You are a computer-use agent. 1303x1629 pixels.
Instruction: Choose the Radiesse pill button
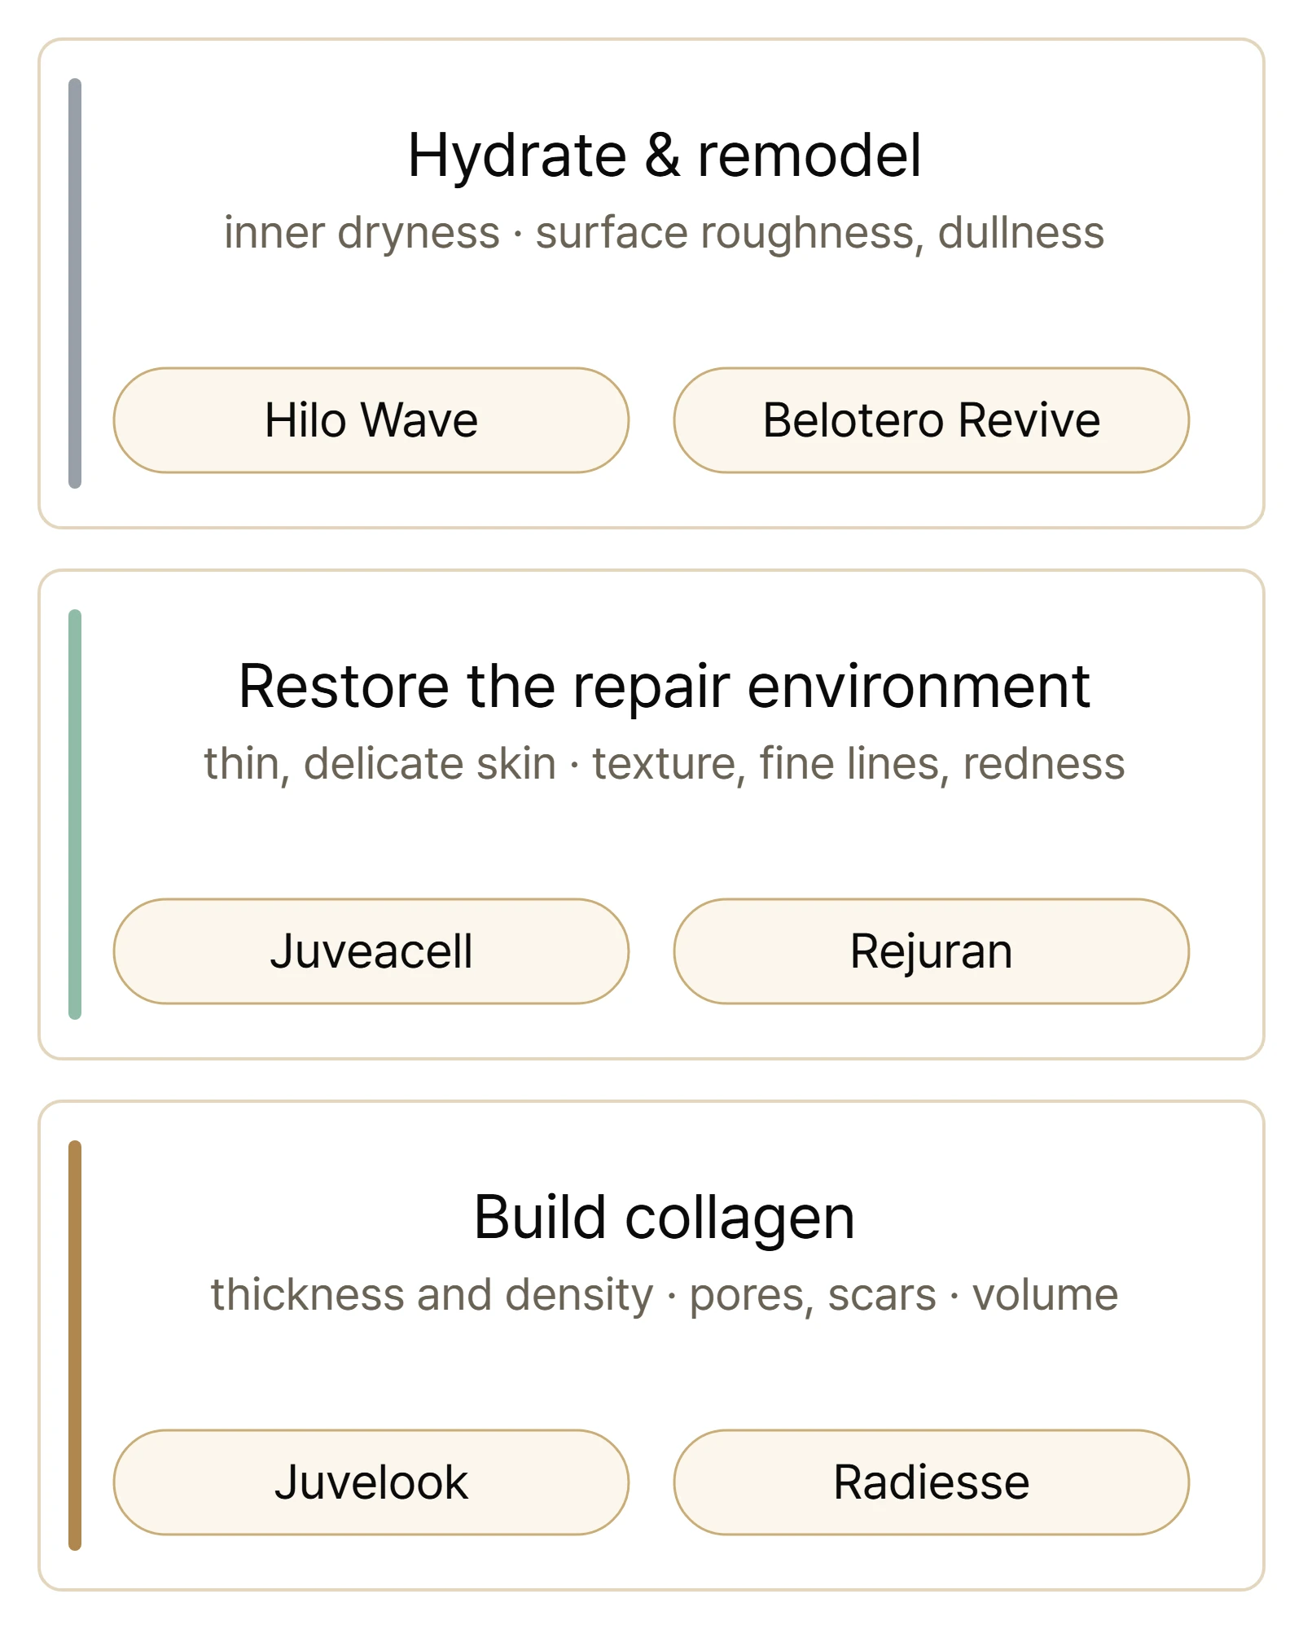point(932,1482)
